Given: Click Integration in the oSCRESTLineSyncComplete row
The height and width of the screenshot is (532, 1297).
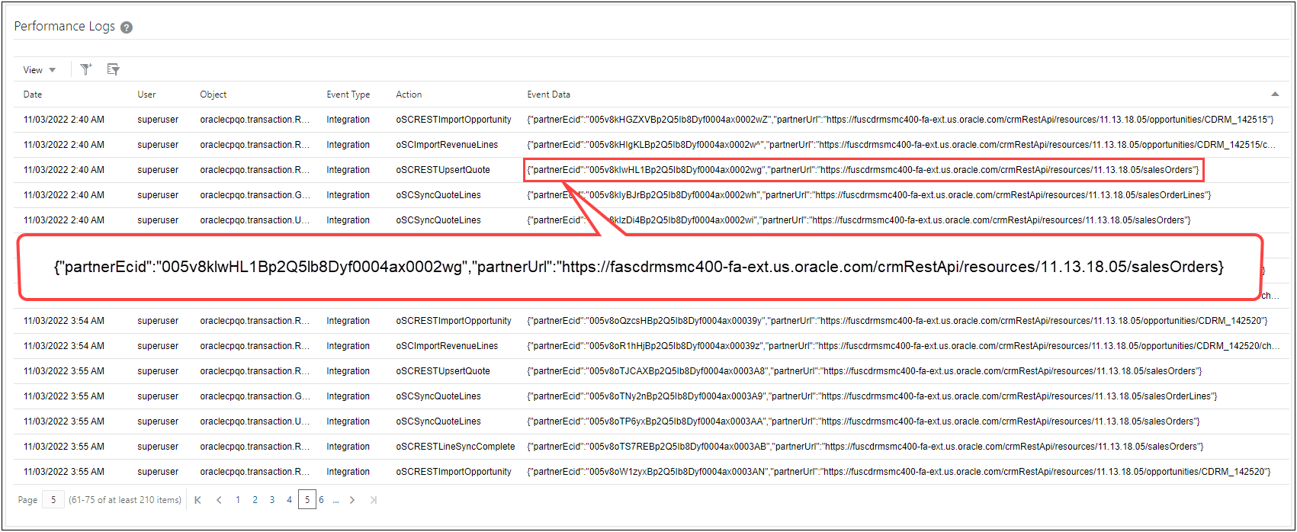Looking at the screenshot, I should [348, 447].
